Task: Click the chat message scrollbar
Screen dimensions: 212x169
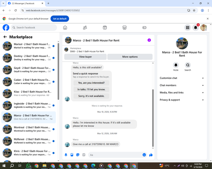Action: [x=153, y=118]
